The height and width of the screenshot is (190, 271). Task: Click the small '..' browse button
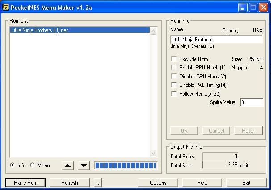coord(98,183)
